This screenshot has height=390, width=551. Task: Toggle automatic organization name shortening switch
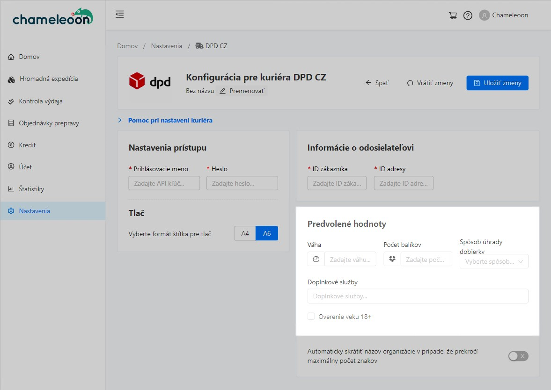click(x=518, y=356)
